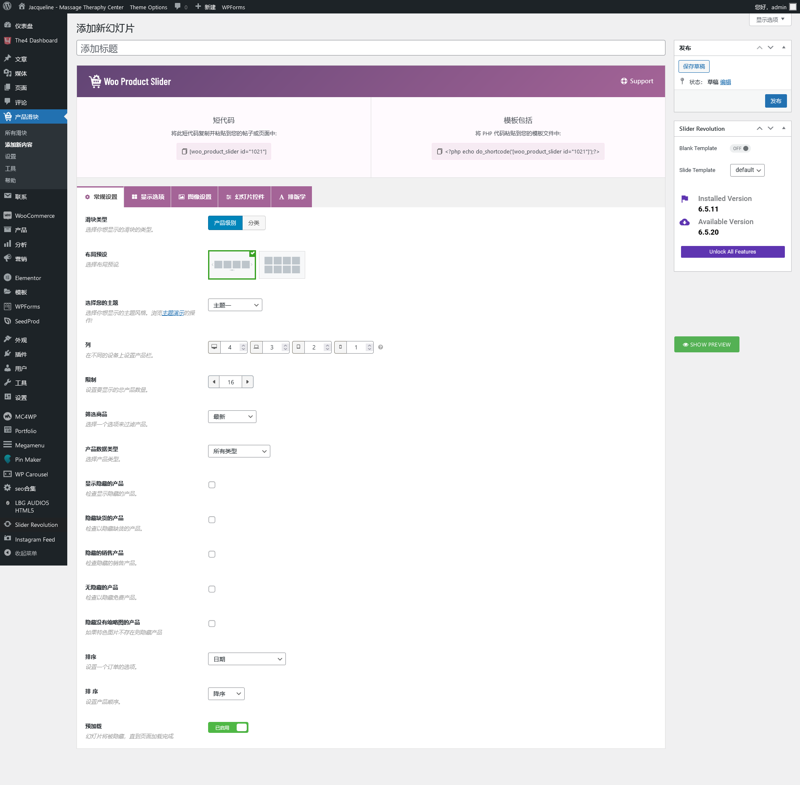Image resolution: width=800 pixels, height=785 pixels.
Task: Click the blue 发布 publish button
Action: click(776, 101)
